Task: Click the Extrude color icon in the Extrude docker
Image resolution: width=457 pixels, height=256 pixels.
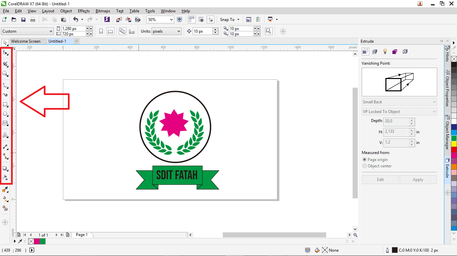Action: (395, 51)
